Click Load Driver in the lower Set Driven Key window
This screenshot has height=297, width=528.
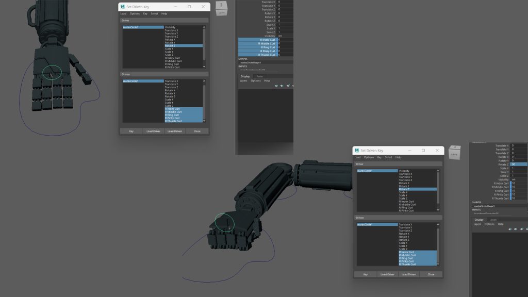click(387, 274)
